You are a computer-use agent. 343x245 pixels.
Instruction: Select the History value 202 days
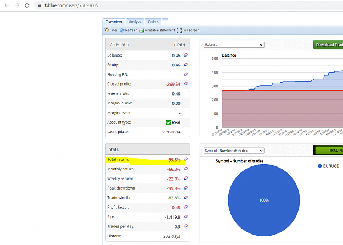point(171,236)
